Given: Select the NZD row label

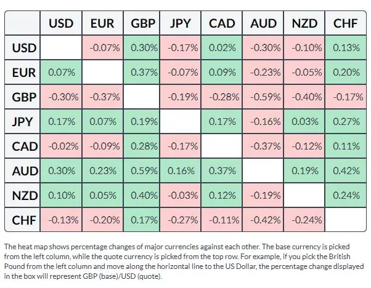Looking at the screenshot, I should 24,196.
